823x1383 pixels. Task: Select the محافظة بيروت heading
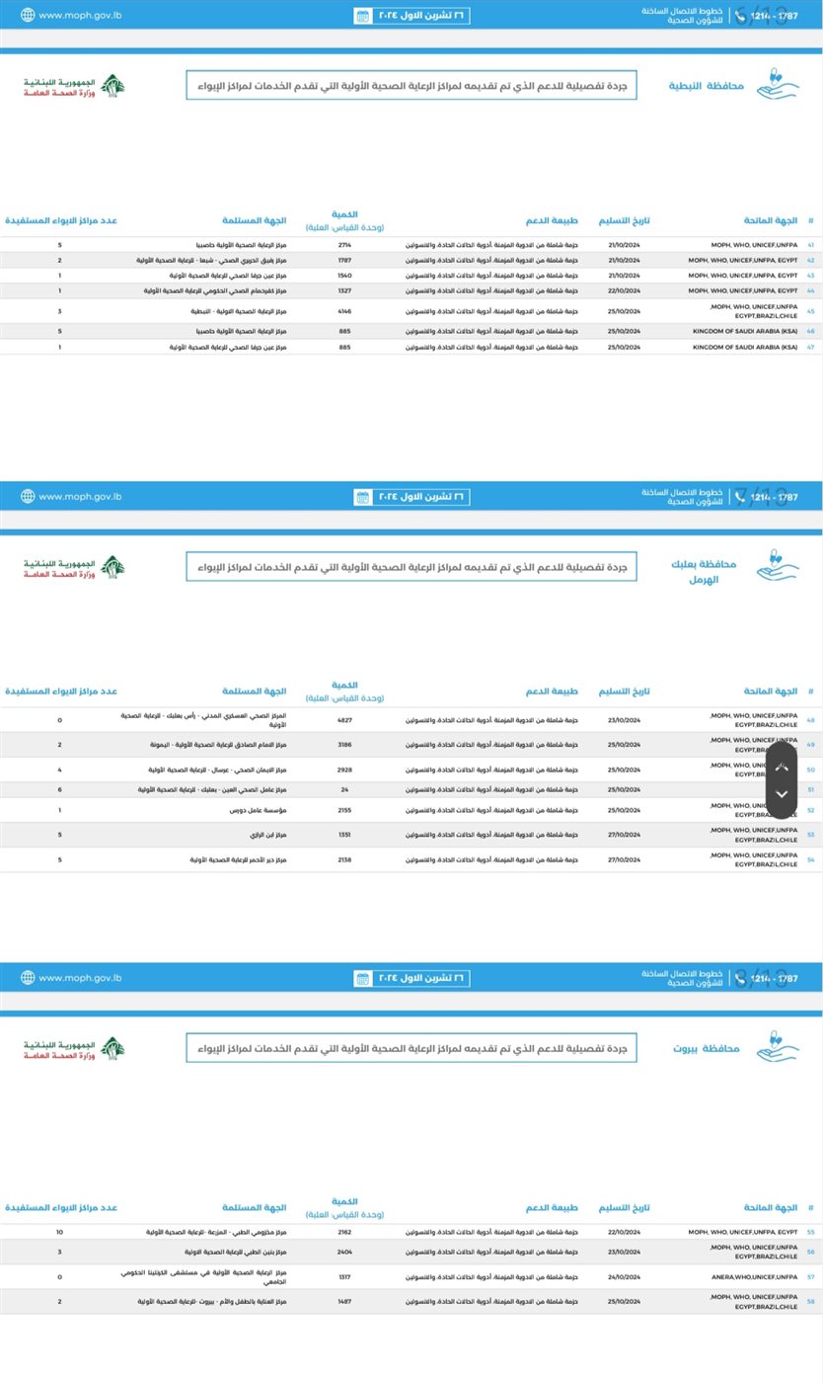click(x=707, y=1048)
